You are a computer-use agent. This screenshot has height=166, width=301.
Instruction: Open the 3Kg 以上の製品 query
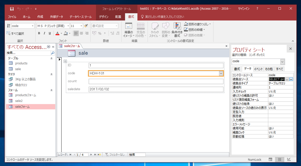(25, 79)
